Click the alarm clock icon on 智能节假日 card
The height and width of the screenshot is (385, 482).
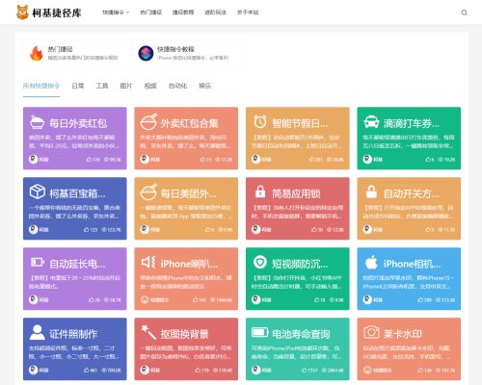pos(260,122)
